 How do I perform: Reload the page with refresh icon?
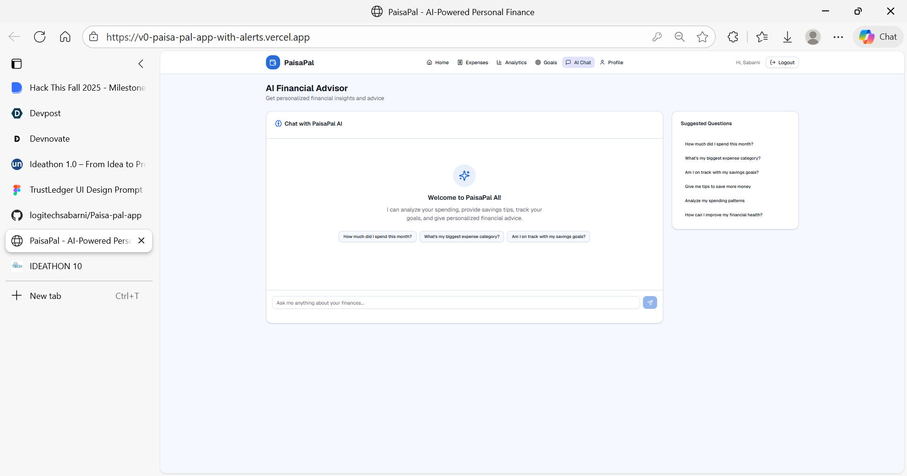(x=40, y=37)
